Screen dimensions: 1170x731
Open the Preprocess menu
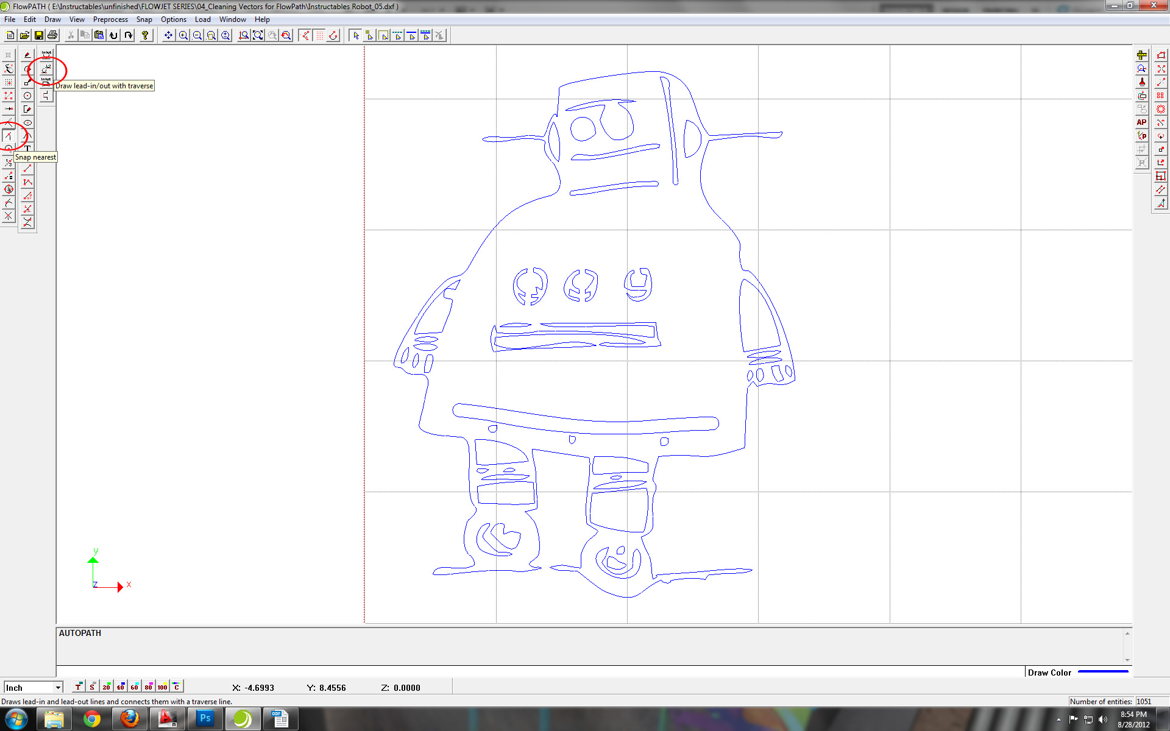tap(110, 19)
